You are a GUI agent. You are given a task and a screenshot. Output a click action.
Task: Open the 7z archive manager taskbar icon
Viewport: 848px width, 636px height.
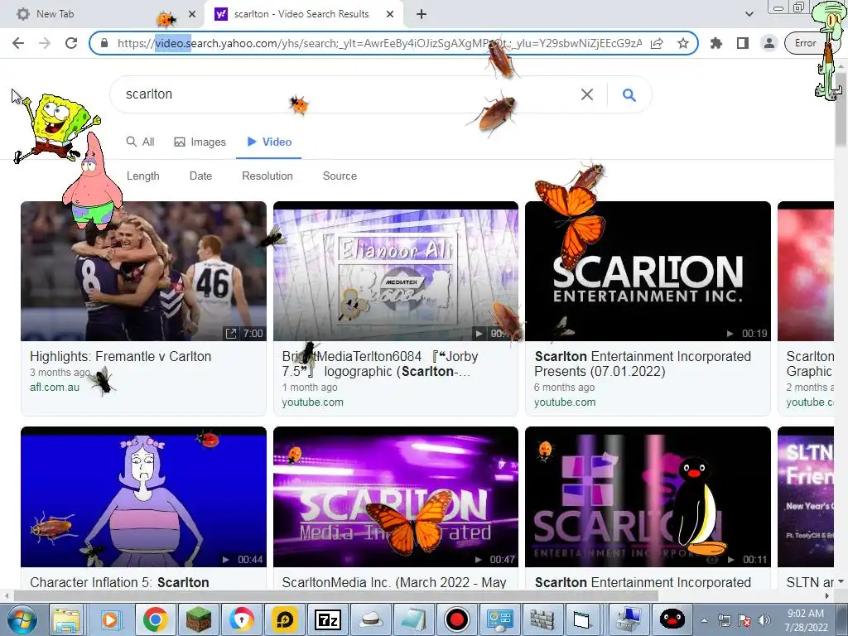pyautogui.click(x=328, y=619)
